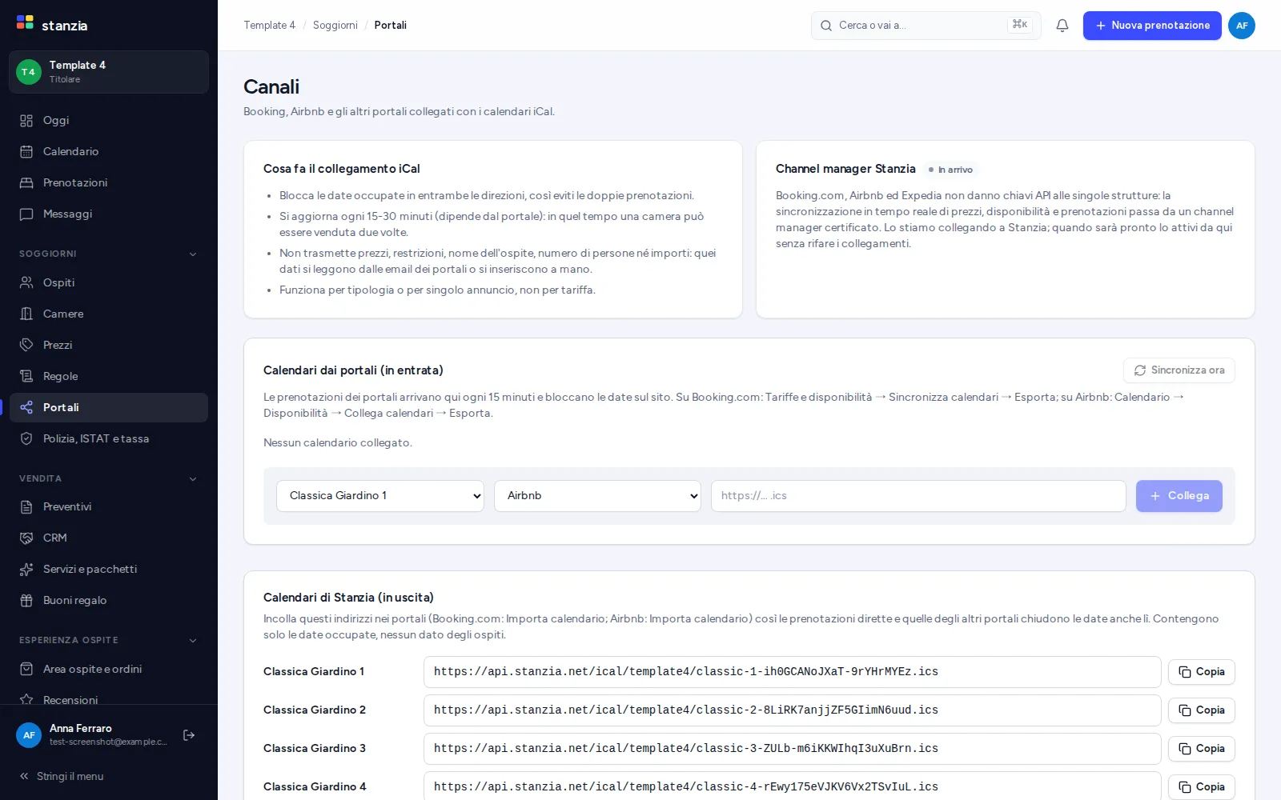This screenshot has width=1281, height=800.
Task: Click Sincronizza ora button
Action: tap(1179, 370)
